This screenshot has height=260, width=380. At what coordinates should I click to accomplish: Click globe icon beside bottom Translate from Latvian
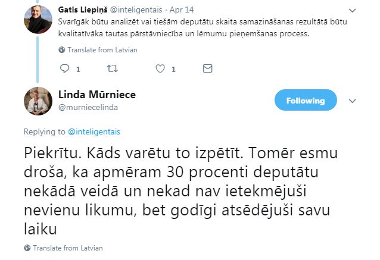click(27, 248)
